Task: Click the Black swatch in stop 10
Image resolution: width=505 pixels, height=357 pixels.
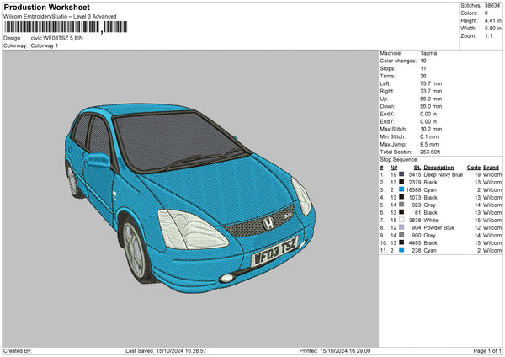Action: click(402, 242)
